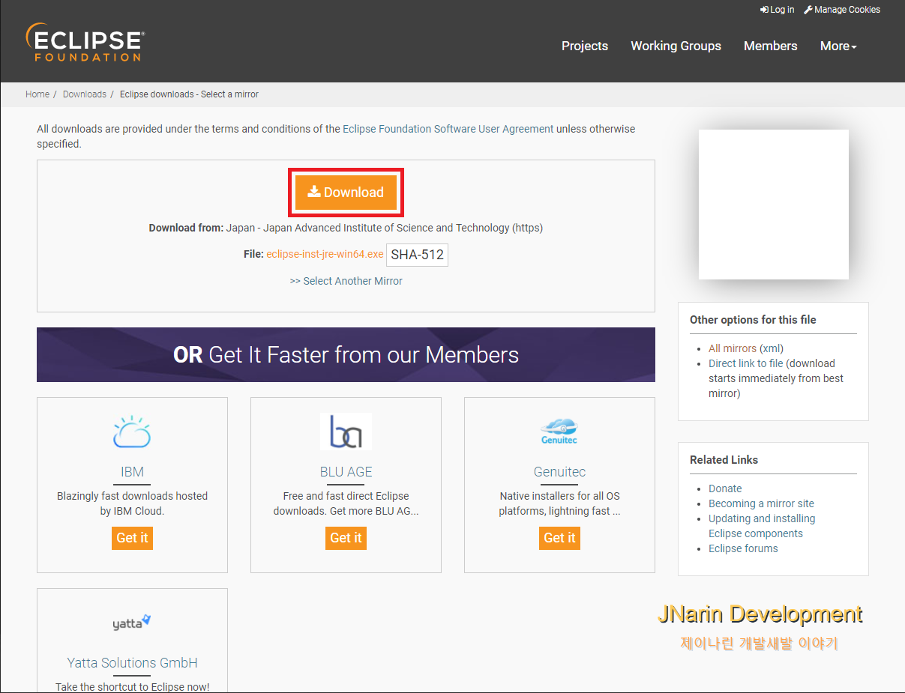Viewport: 905px width, 693px height.
Task: Click Get it under BLU AGE
Action: pos(346,538)
